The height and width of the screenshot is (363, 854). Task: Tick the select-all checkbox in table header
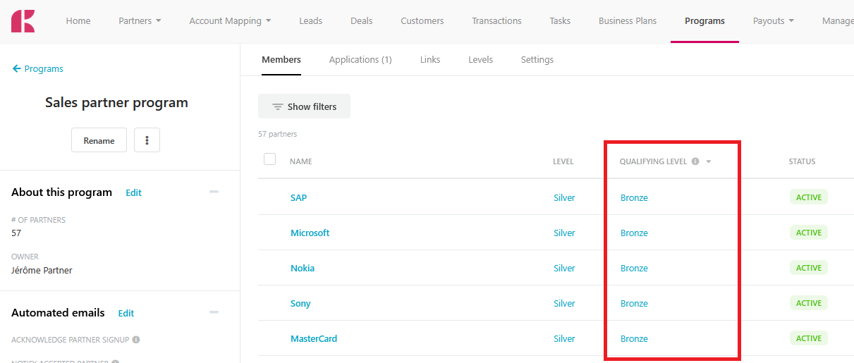click(x=269, y=159)
